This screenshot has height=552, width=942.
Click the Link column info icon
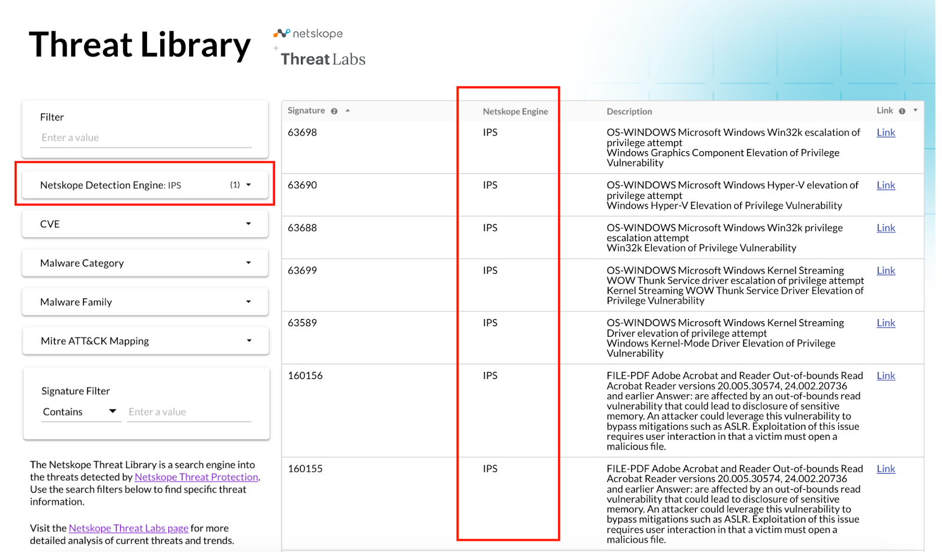902,111
